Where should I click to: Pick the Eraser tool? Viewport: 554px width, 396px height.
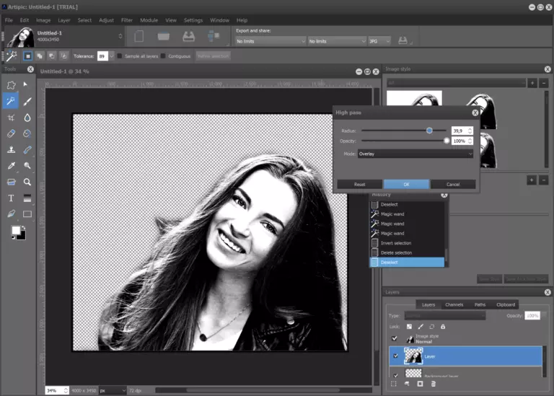click(x=11, y=133)
